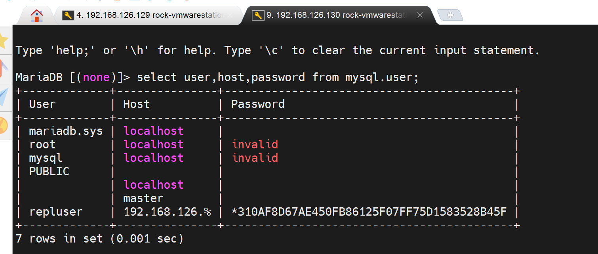Click the select user,host,password command line
Screen dimensions: 598x254
(x=278, y=77)
